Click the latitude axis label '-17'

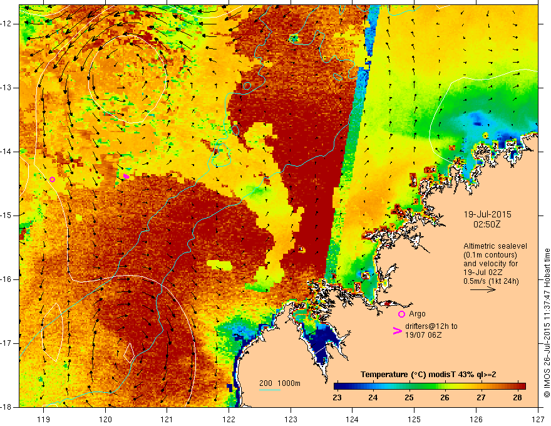tap(7, 343)
